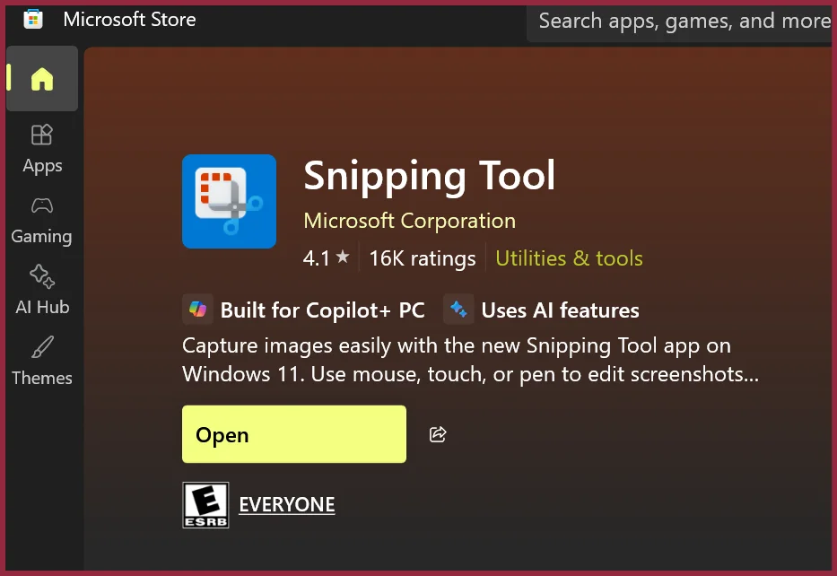Click the Snipping Tool title heading
Screen dimensions: 837x576
(x=430, y=176)
